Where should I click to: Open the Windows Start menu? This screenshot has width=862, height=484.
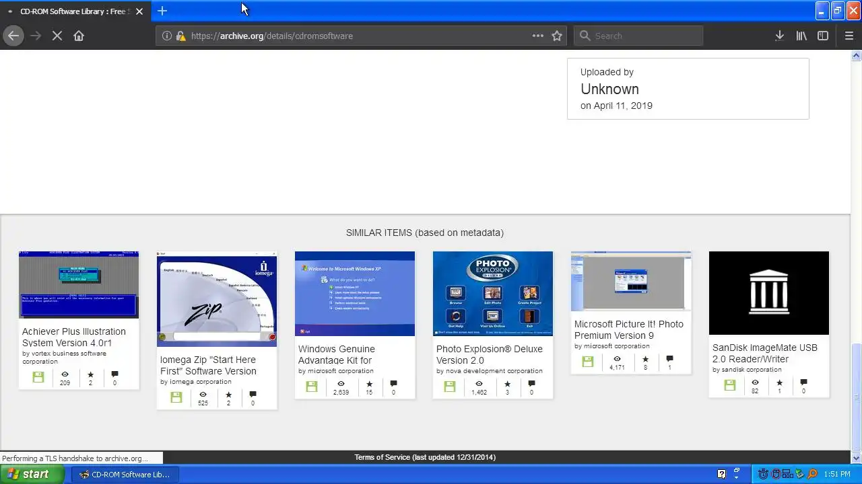32,474
